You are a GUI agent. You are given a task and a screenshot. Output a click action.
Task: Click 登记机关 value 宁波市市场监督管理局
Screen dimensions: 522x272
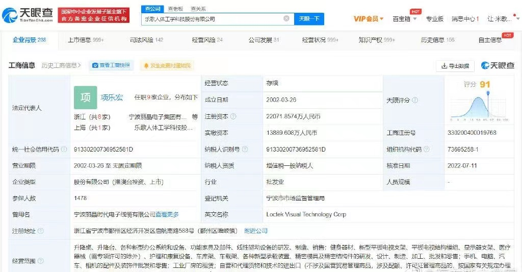point(295,198)
